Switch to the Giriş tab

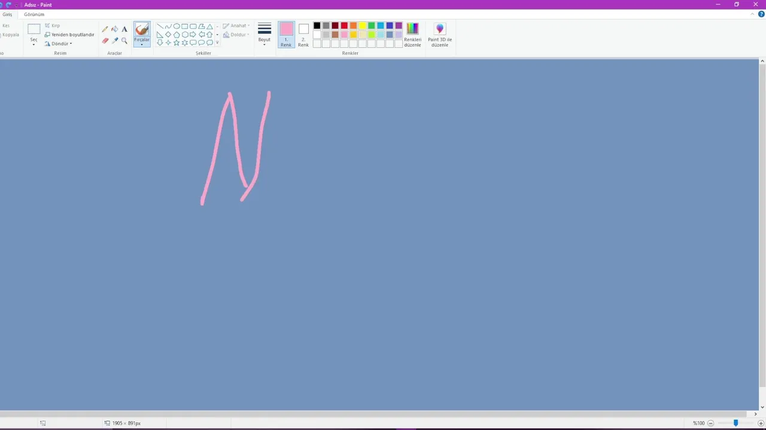coord(7,14)
